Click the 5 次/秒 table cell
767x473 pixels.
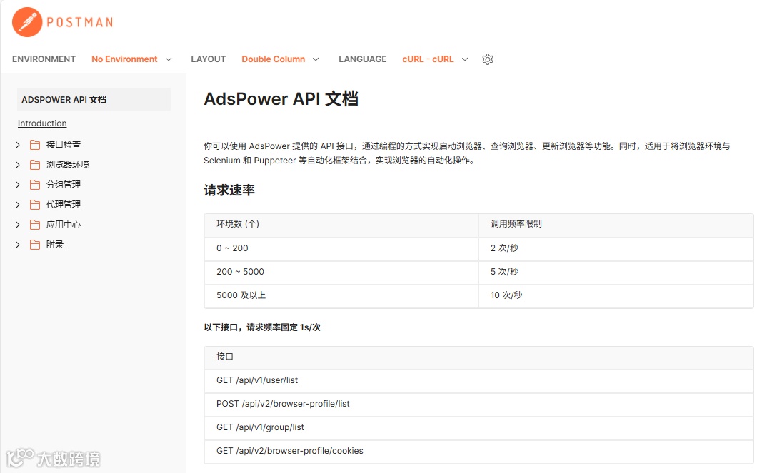pos(616,273)
